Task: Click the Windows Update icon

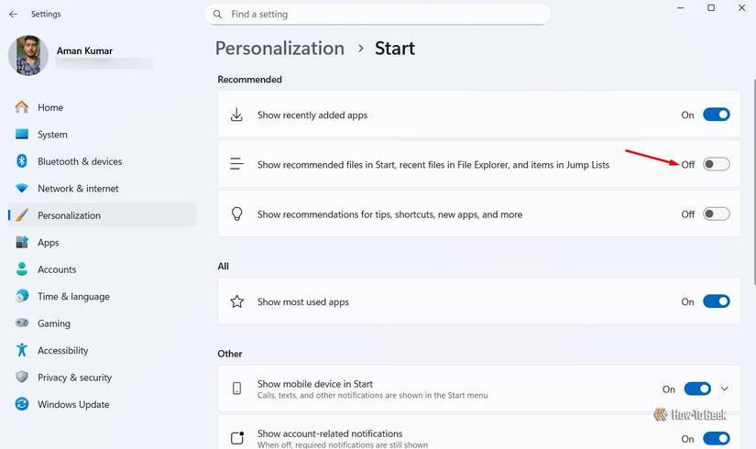Action: [x=22, y=404]
